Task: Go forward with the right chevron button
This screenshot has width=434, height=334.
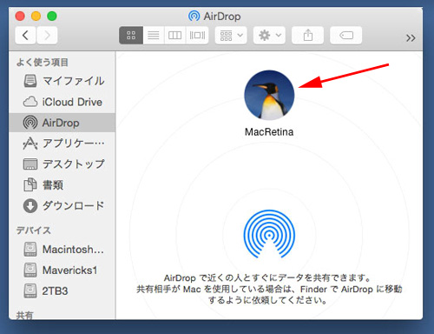Action: click(x=47, y=36)
